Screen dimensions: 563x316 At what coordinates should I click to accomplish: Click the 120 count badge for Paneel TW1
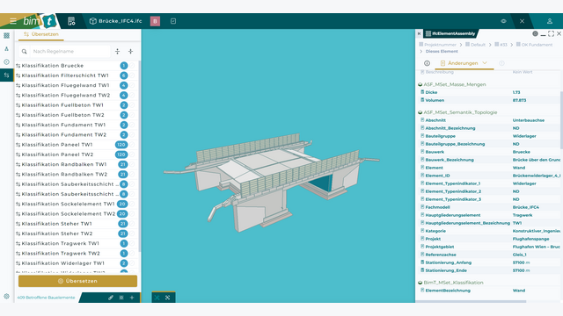click(x=121, y=145)
